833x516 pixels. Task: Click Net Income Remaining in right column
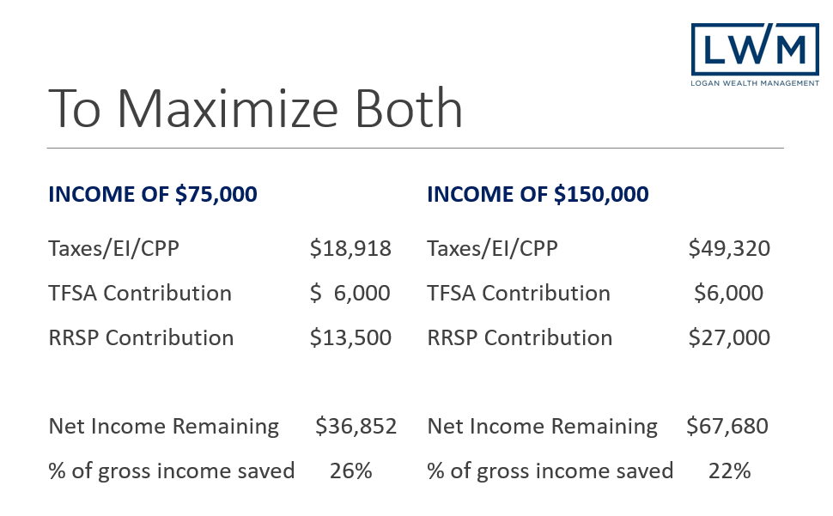click(x=543, y=427)
